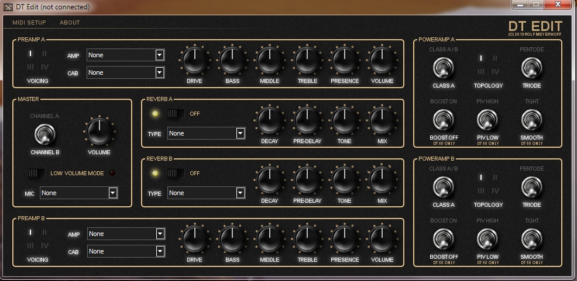The height and width of the screenshot is (281, 577).
Task: Click the Preamp A TREBLE knob
Action: (307, 60)
